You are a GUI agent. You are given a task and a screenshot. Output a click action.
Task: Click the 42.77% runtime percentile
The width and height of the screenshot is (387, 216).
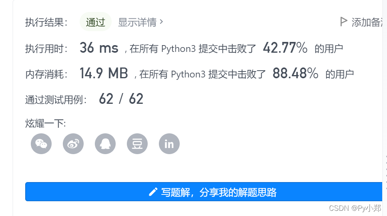tap(285, 48)
